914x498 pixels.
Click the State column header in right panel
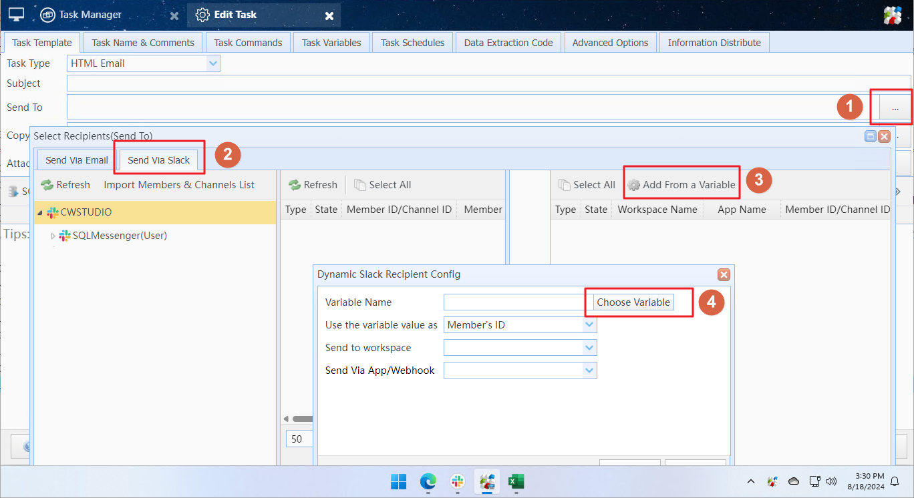click(x=596, y=210)
